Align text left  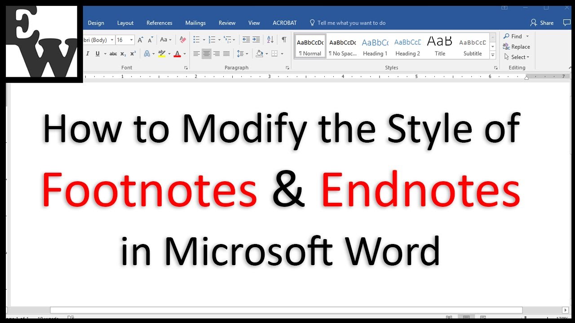click(196, 54)
